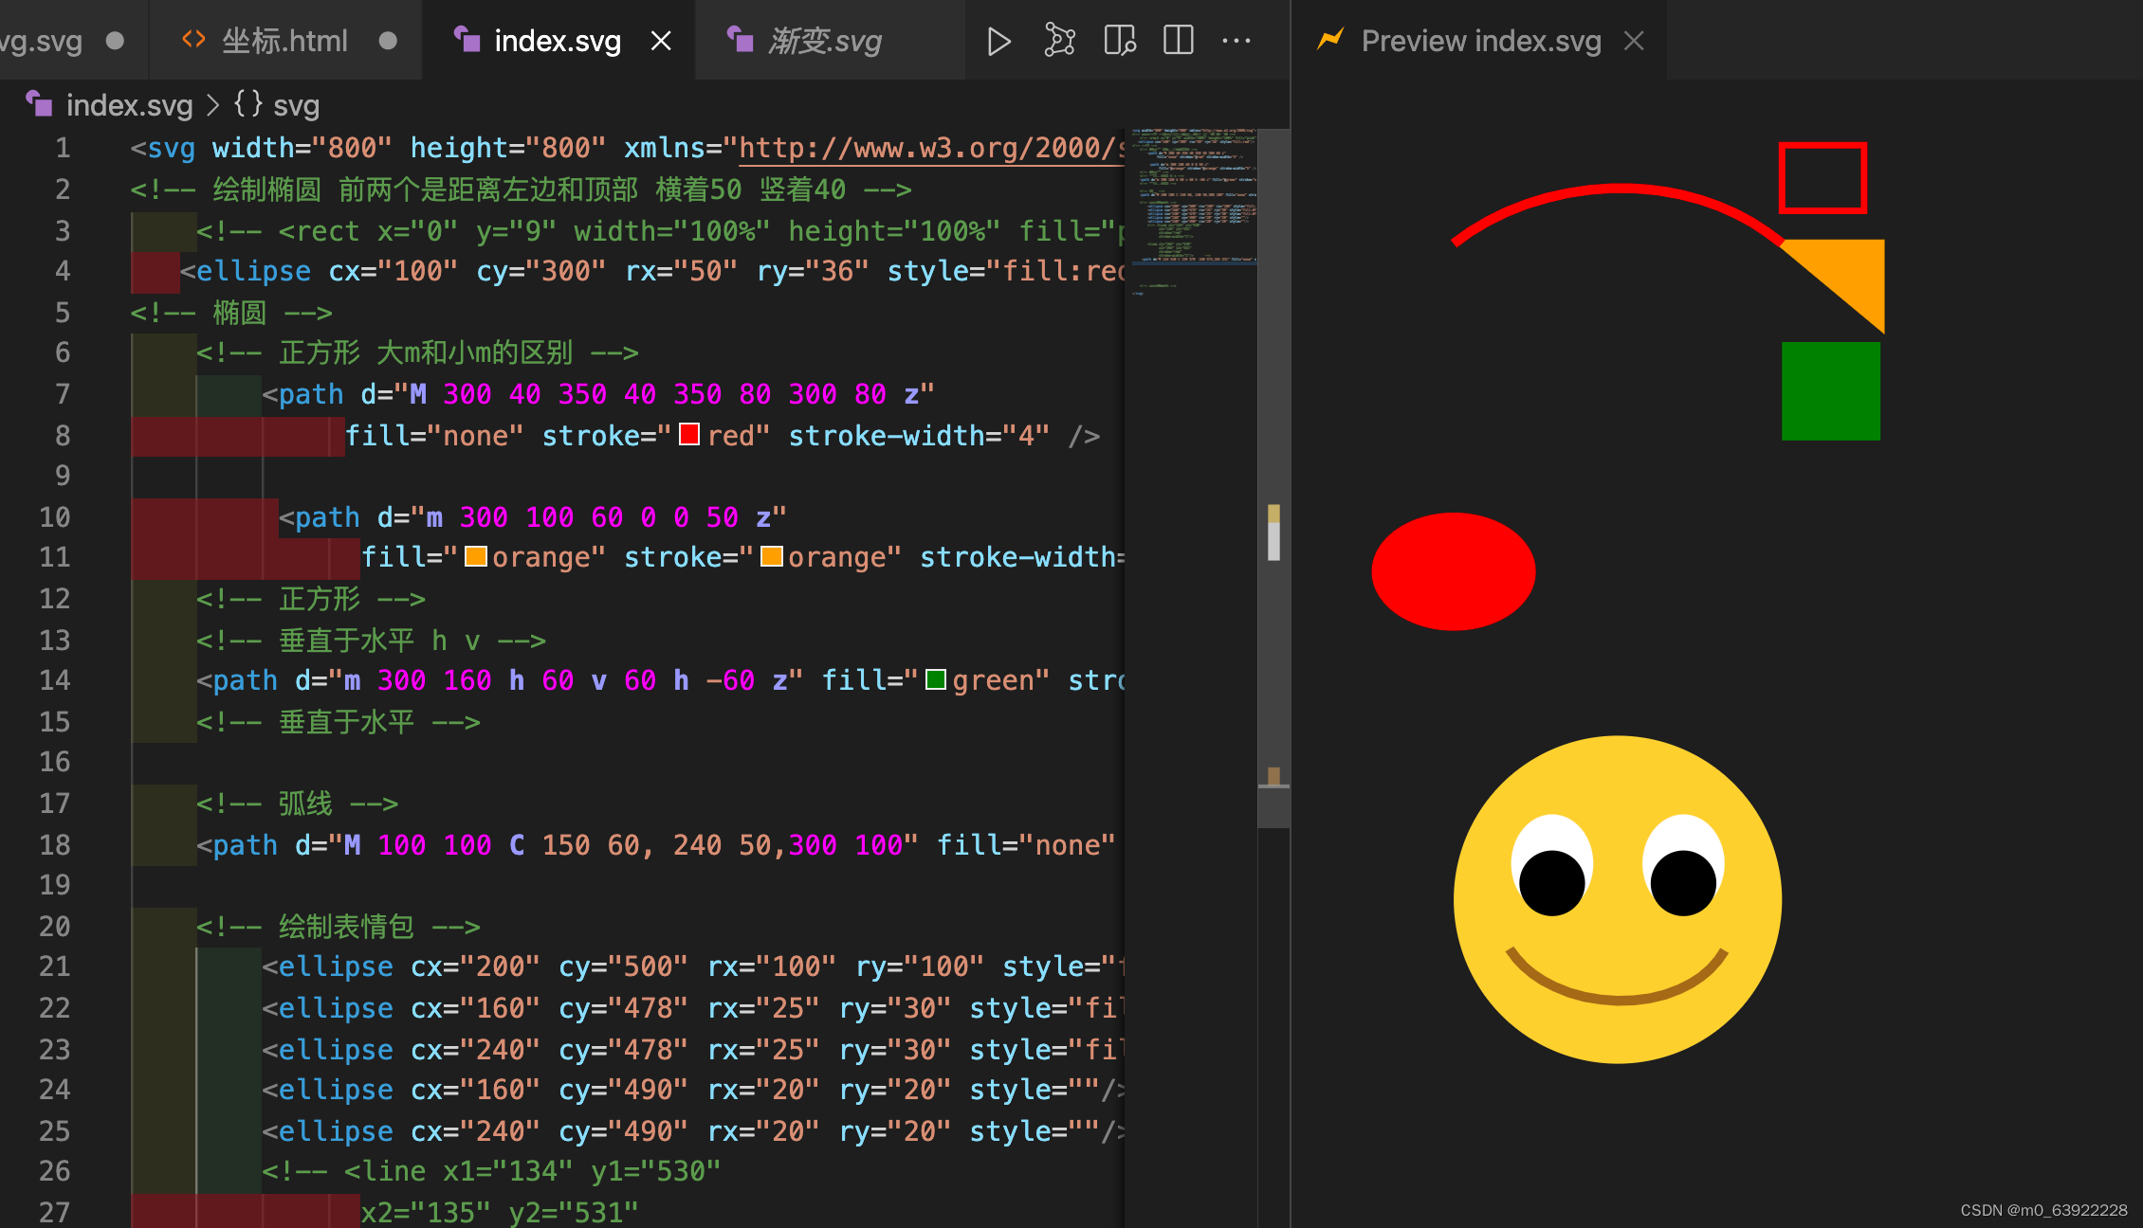
Task: Open the w3.org xmlns URL link
Action: [x=929, y=148]
